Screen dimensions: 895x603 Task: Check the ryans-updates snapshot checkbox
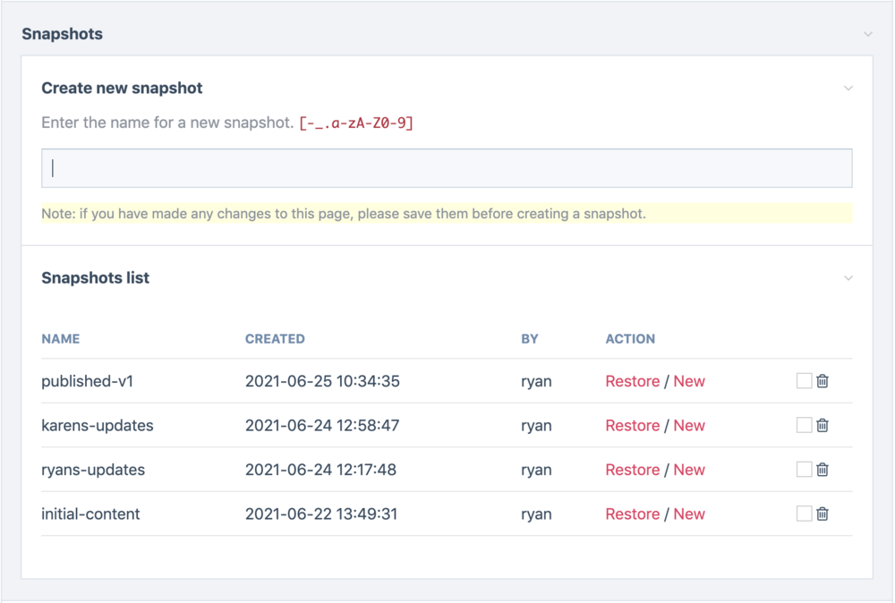804,470
